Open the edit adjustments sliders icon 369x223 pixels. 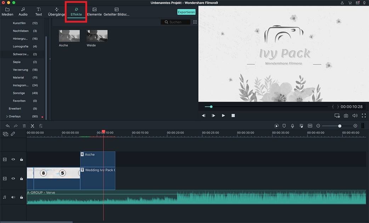[x=41, y=126]
